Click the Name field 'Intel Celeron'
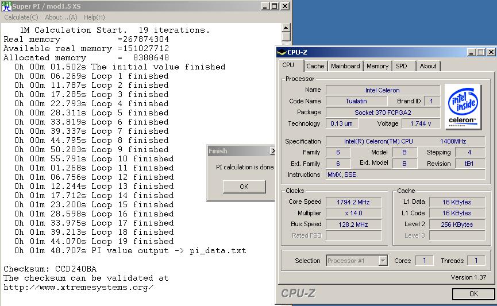Screen dimensions: 497x306 point(383,90)
